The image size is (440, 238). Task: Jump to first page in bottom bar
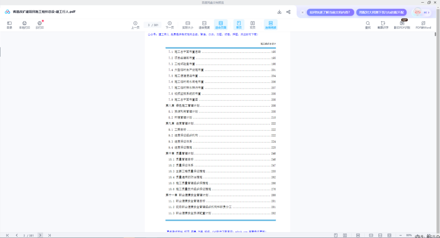(7, 235)
